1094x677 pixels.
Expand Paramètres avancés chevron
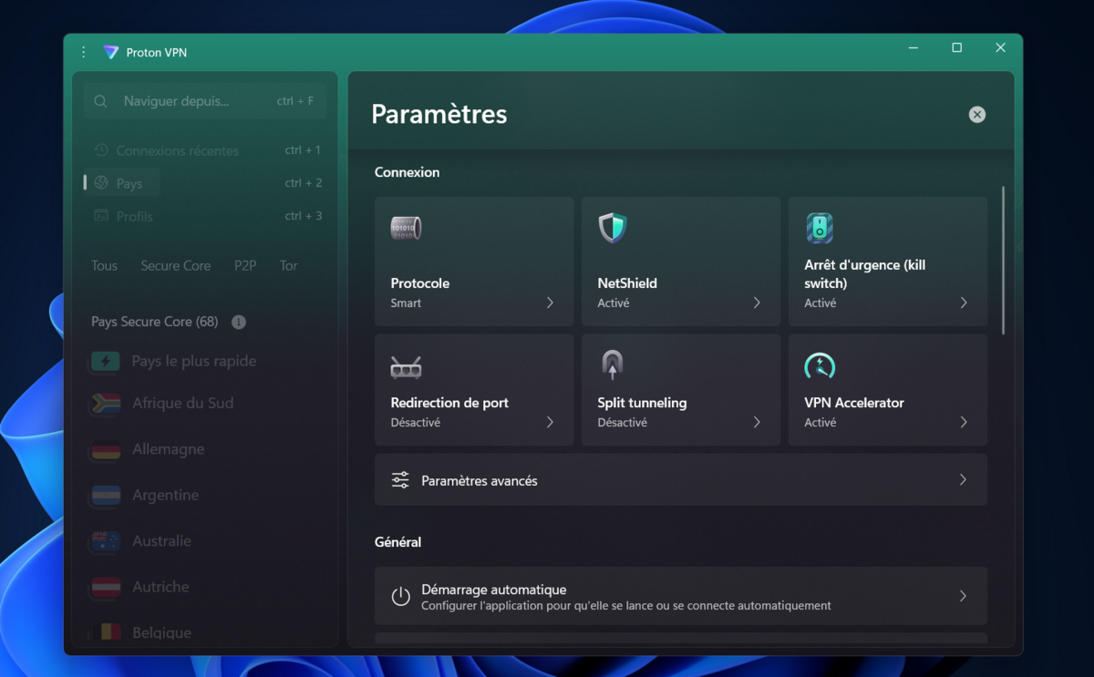pos(963,479)
